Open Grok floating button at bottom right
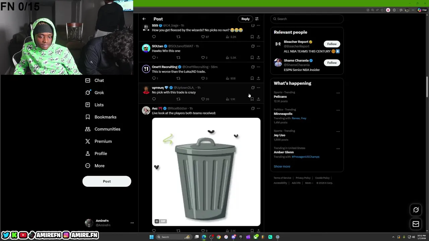The image size is (429, 241). (416, 210)
